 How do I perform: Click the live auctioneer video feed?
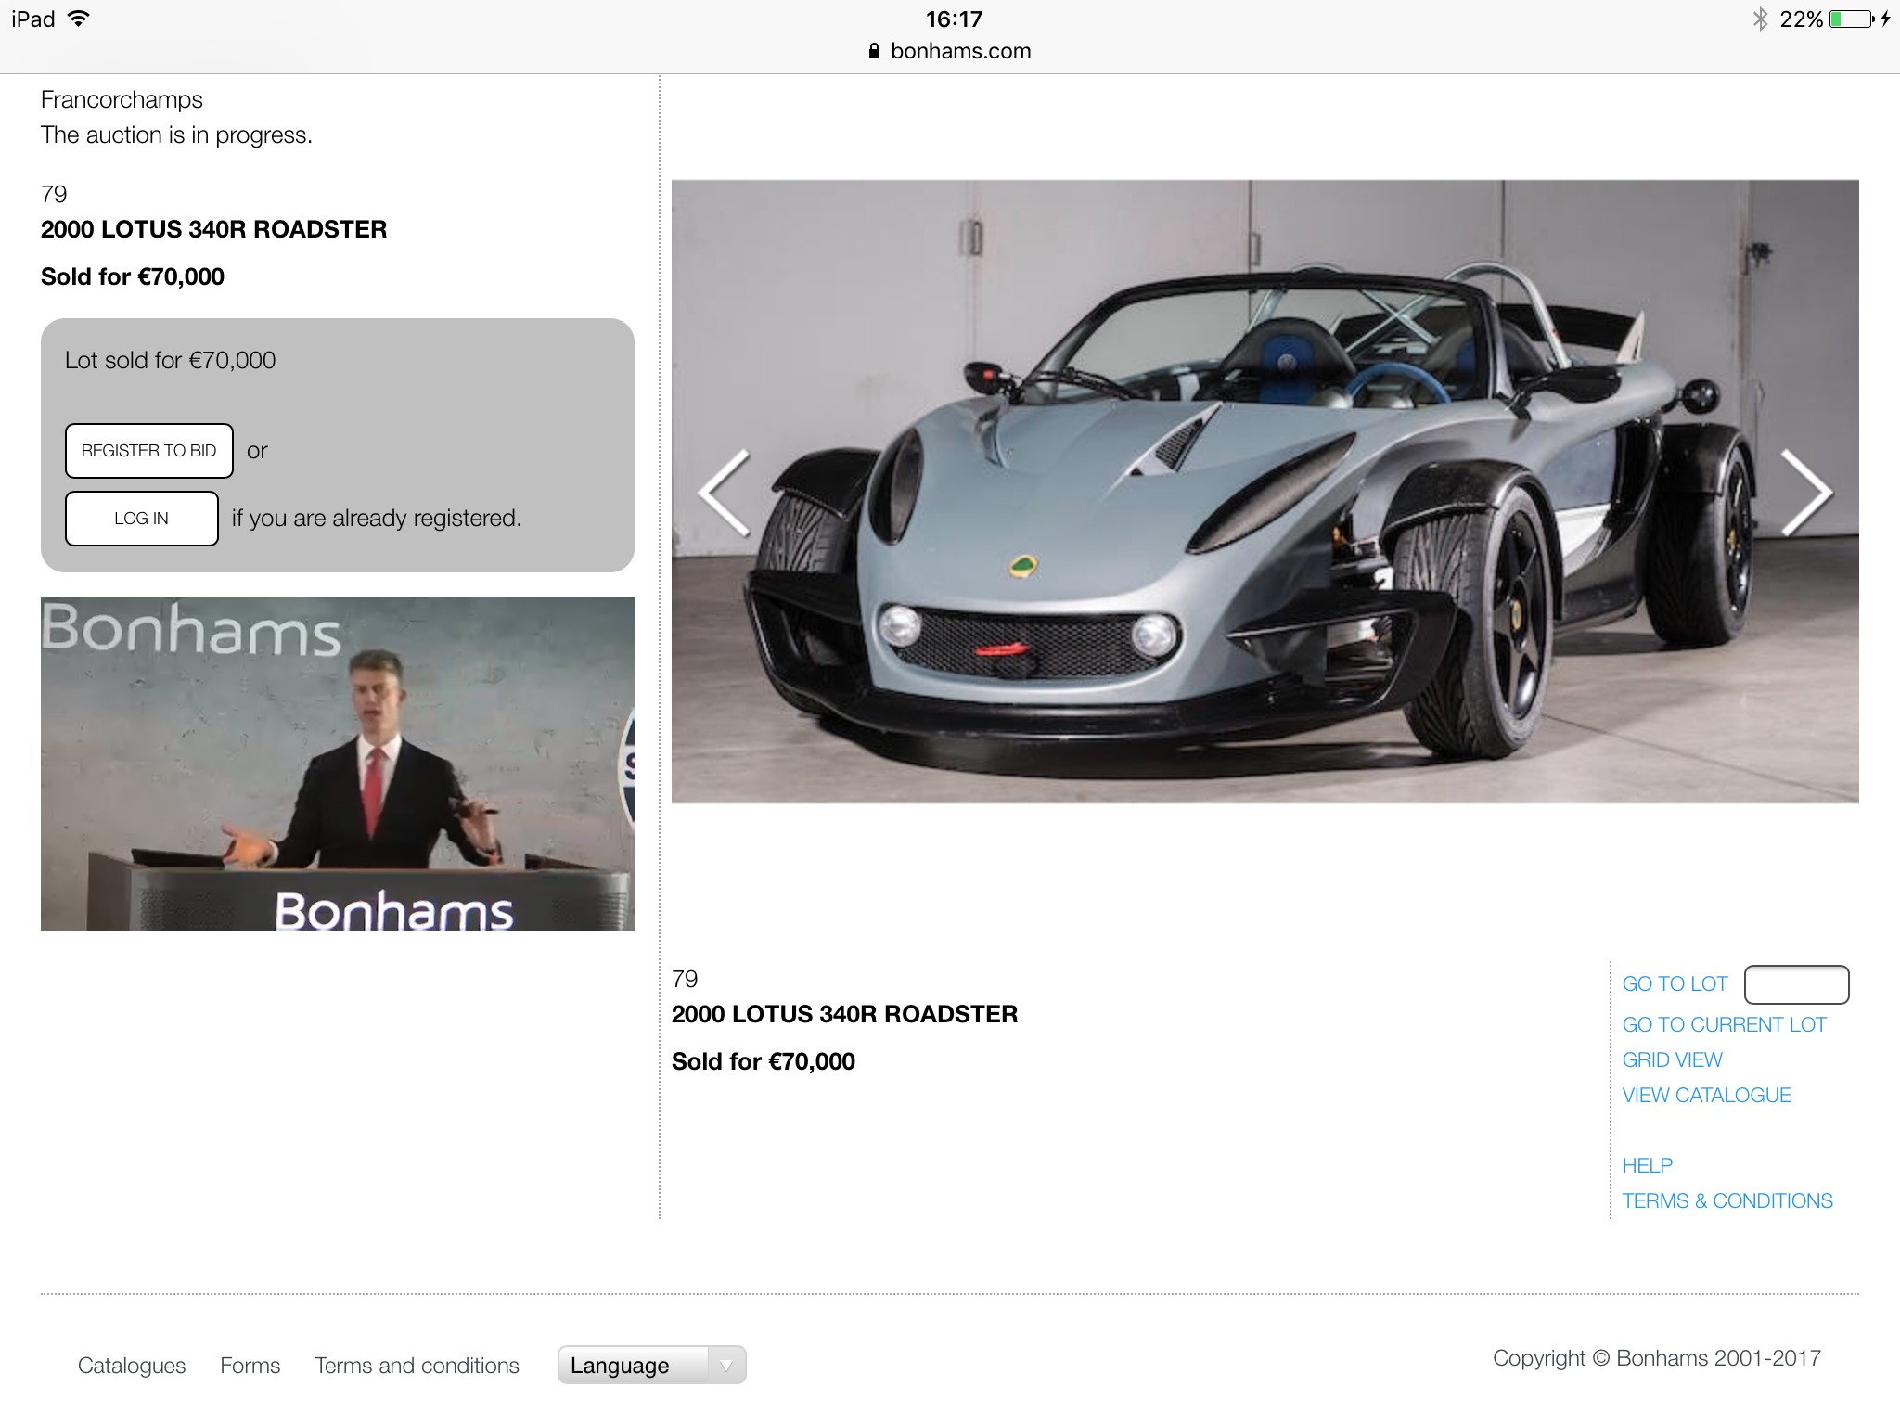tap(338, 763)
